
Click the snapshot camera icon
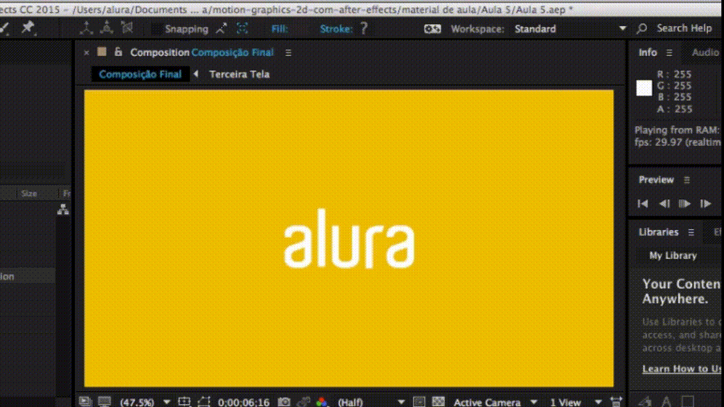tap(284, 402)
